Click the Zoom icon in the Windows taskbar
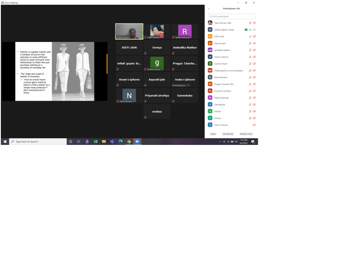 pos(137,142)
